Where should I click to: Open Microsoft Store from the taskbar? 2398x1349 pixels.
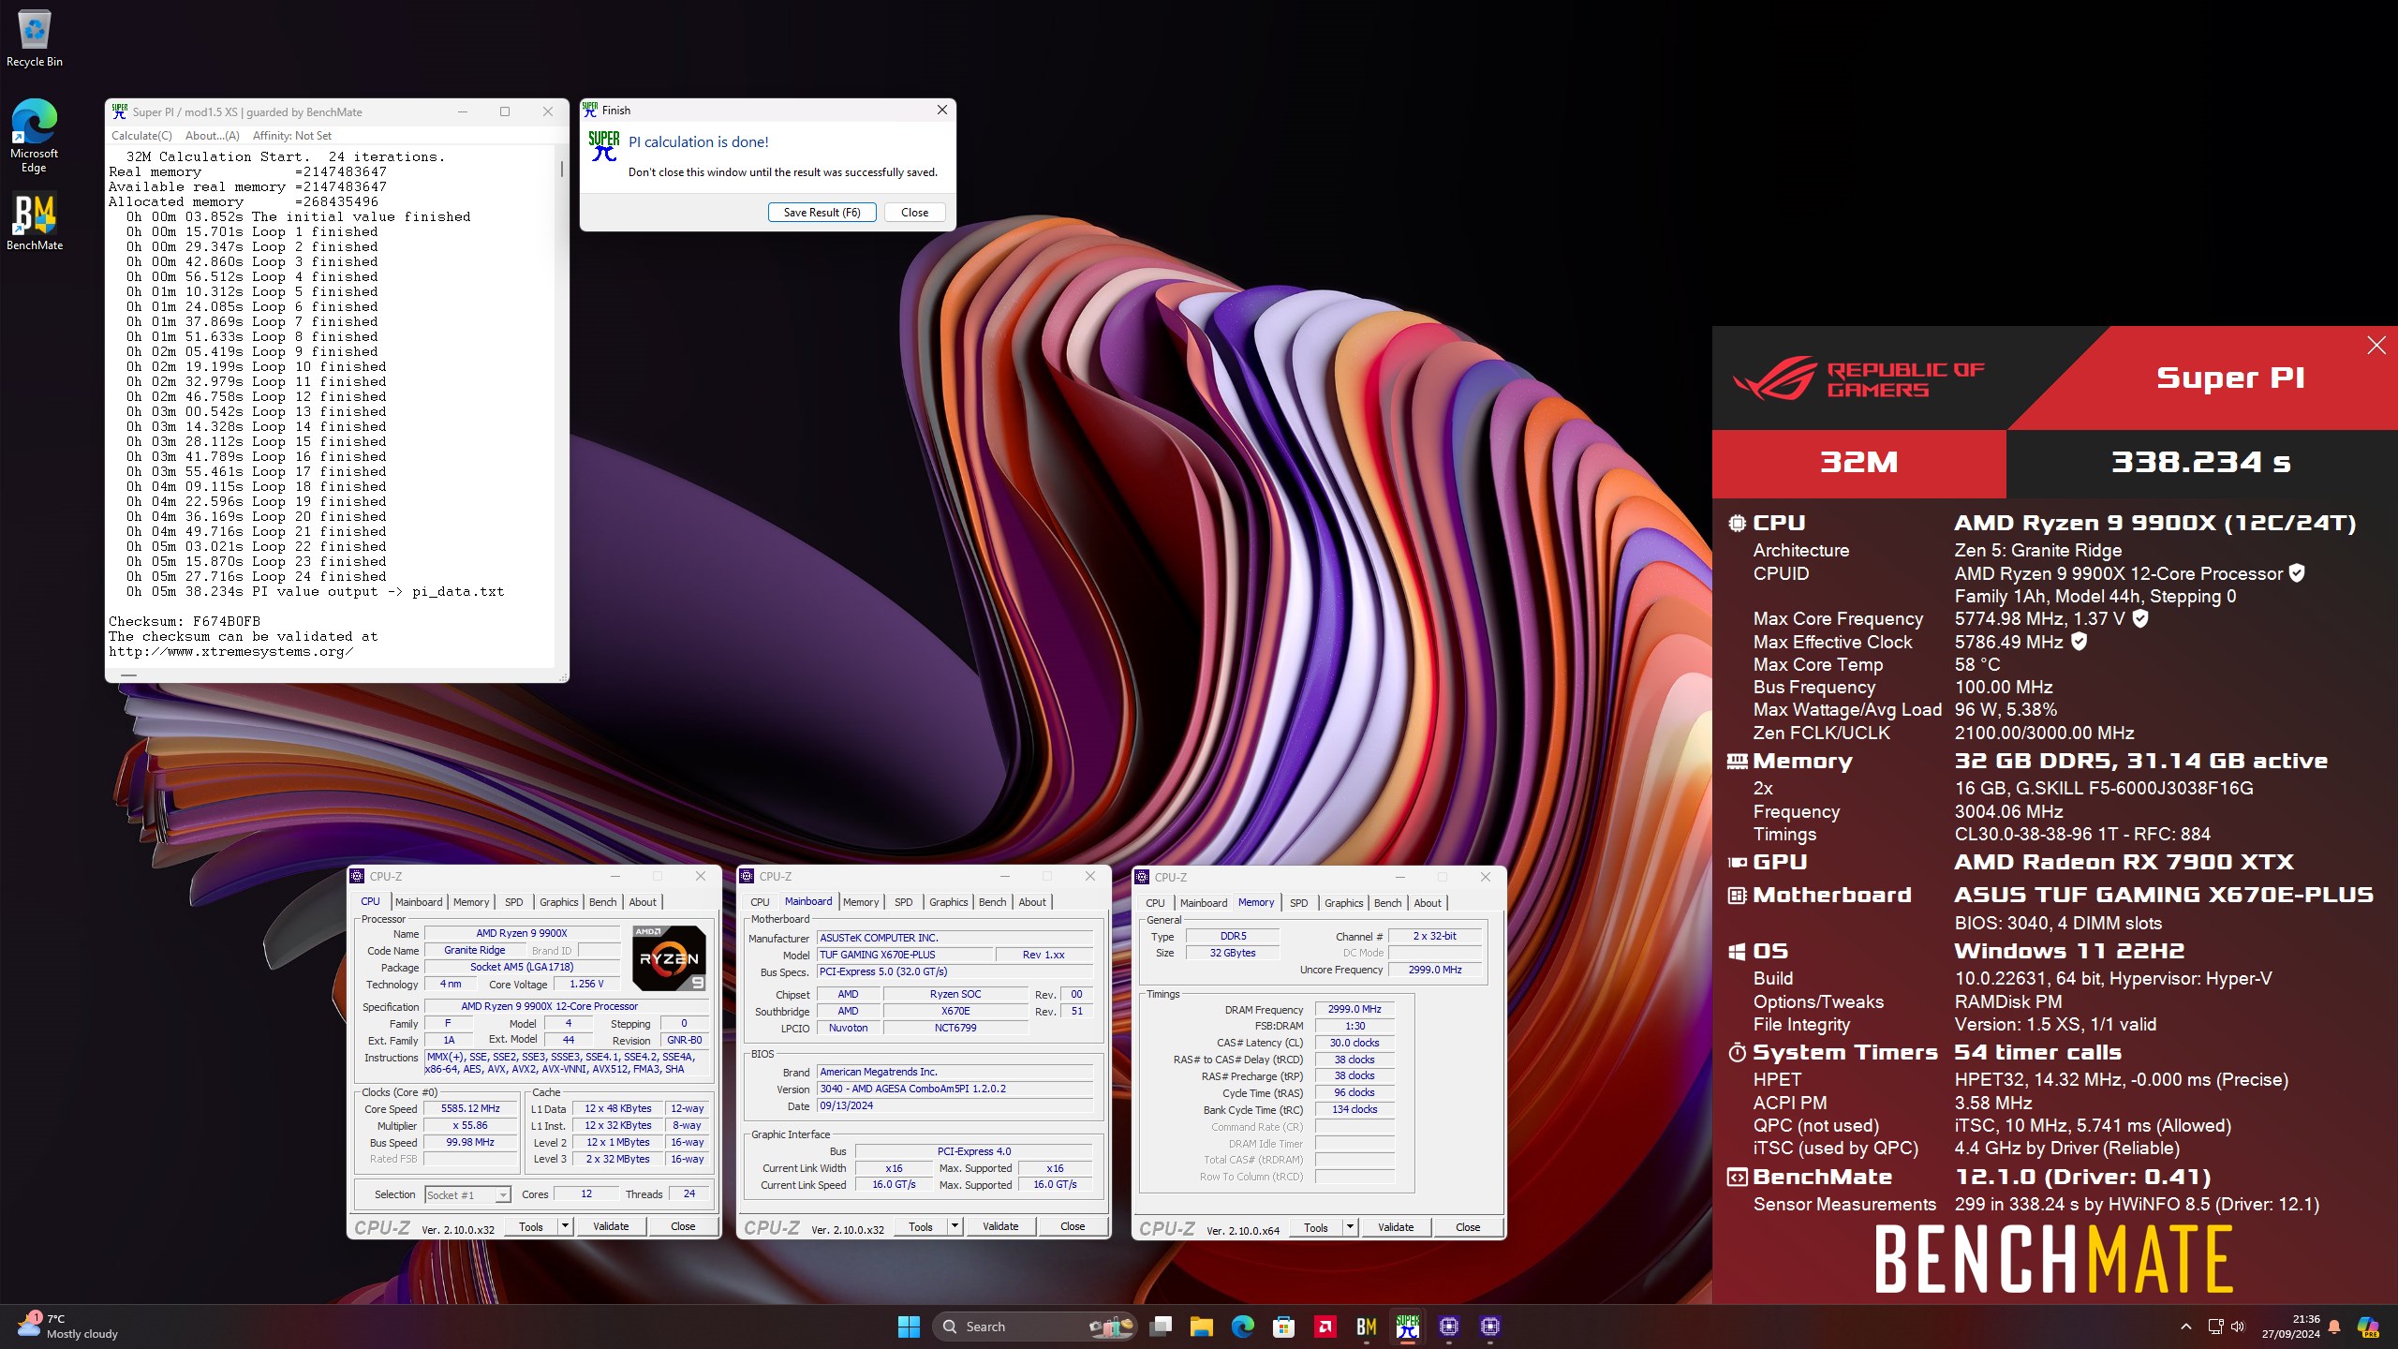tap(1284, 1327)
